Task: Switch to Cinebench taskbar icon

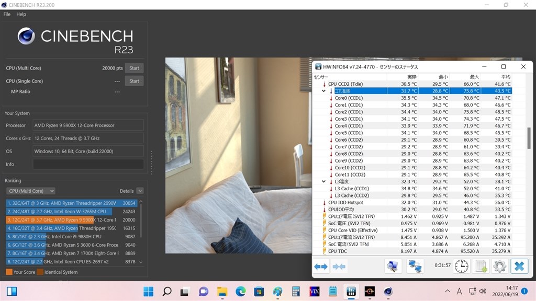Action: [388, 292]
